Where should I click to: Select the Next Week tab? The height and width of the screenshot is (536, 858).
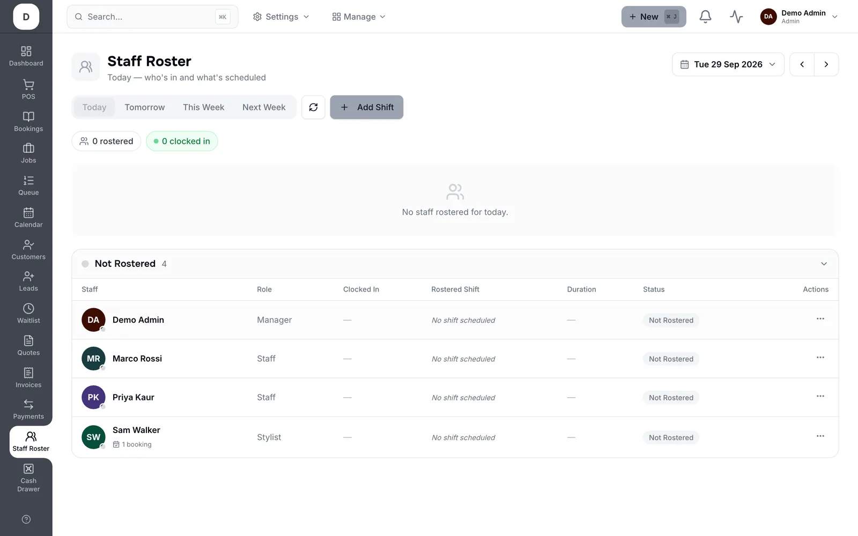[264, 107]
